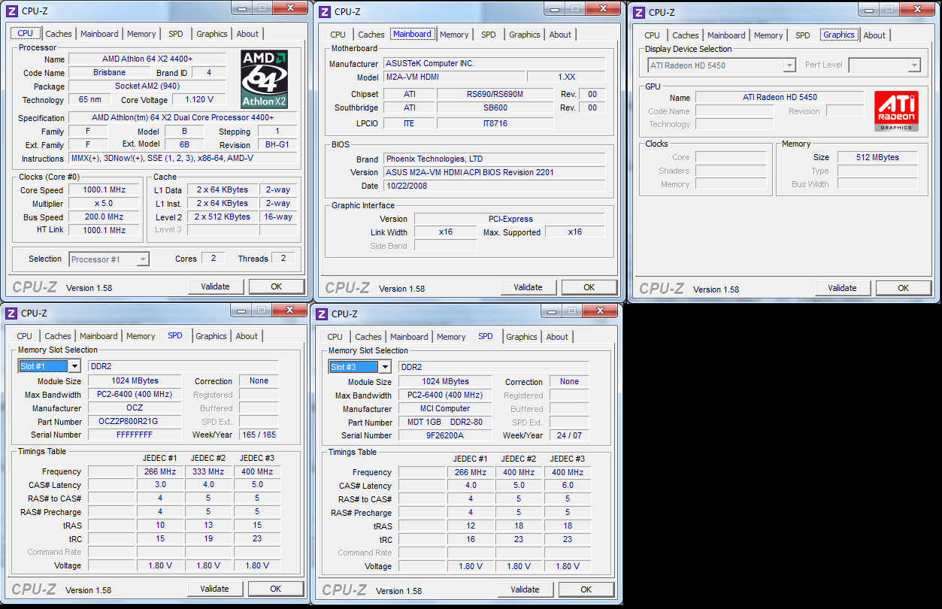Click the CPU-Z icon in the Graphics window title bar
Image resolution: width=942 pixels, height=609 pixels.
[638, 12]
